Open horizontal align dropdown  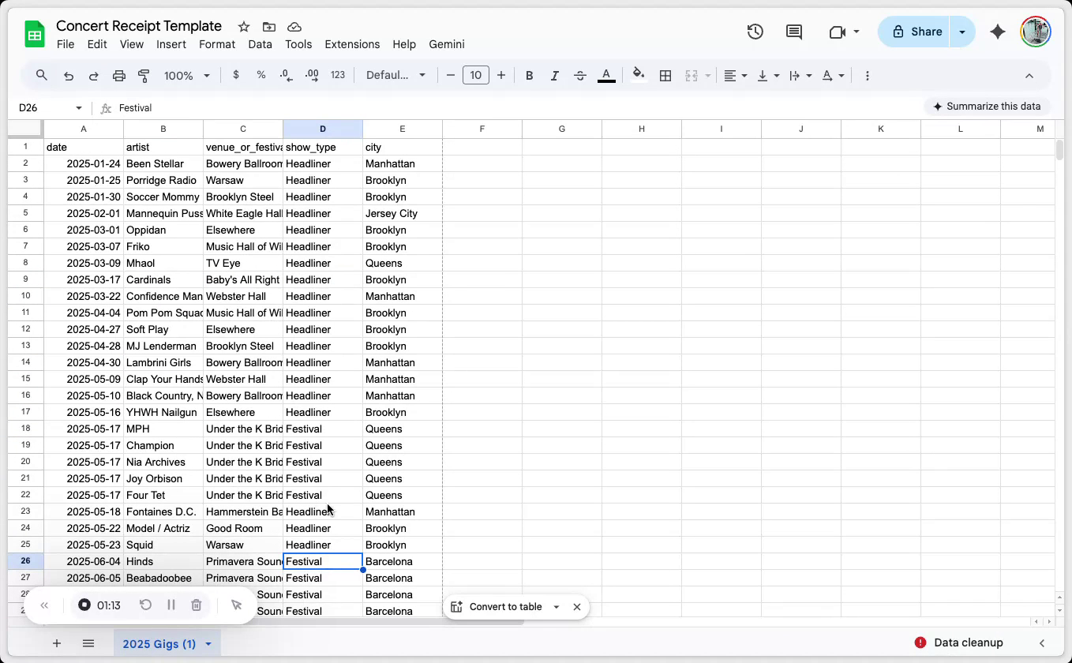735,76
